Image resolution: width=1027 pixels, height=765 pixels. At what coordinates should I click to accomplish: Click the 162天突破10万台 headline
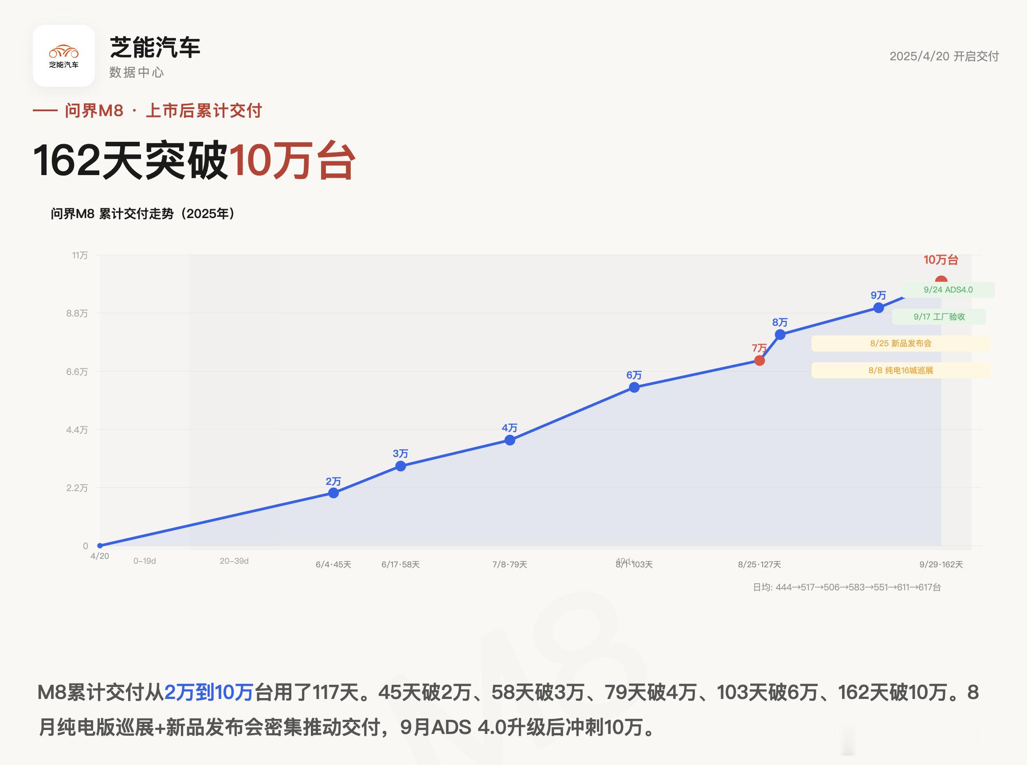pyautogui.click(x=194, y=160)
